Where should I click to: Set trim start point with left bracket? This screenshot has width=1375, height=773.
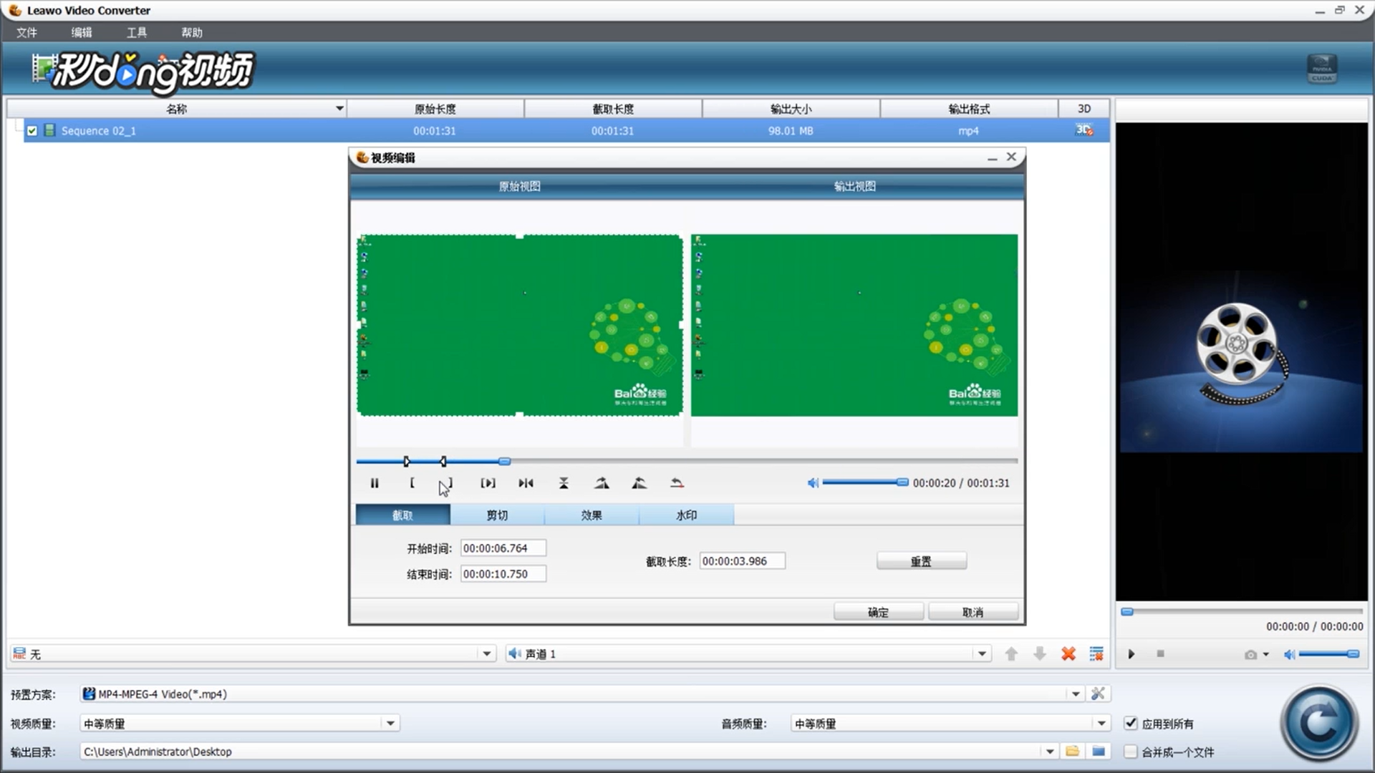click(412, 483)
